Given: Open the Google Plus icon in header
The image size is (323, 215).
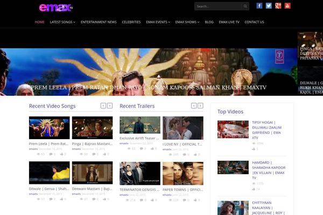Looking at the screenshot, I should click(278, 6).
